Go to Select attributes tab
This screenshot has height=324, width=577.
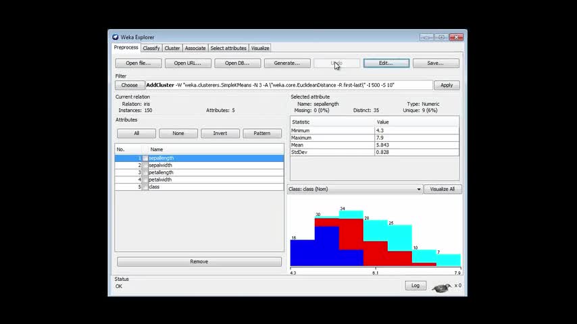228,48
